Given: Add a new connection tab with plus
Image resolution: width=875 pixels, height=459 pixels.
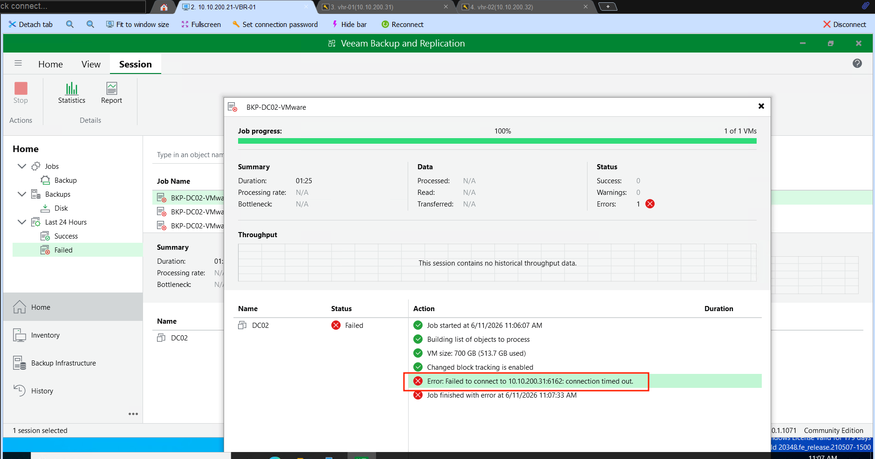Looking at the screenshot, I should point(608,7).
